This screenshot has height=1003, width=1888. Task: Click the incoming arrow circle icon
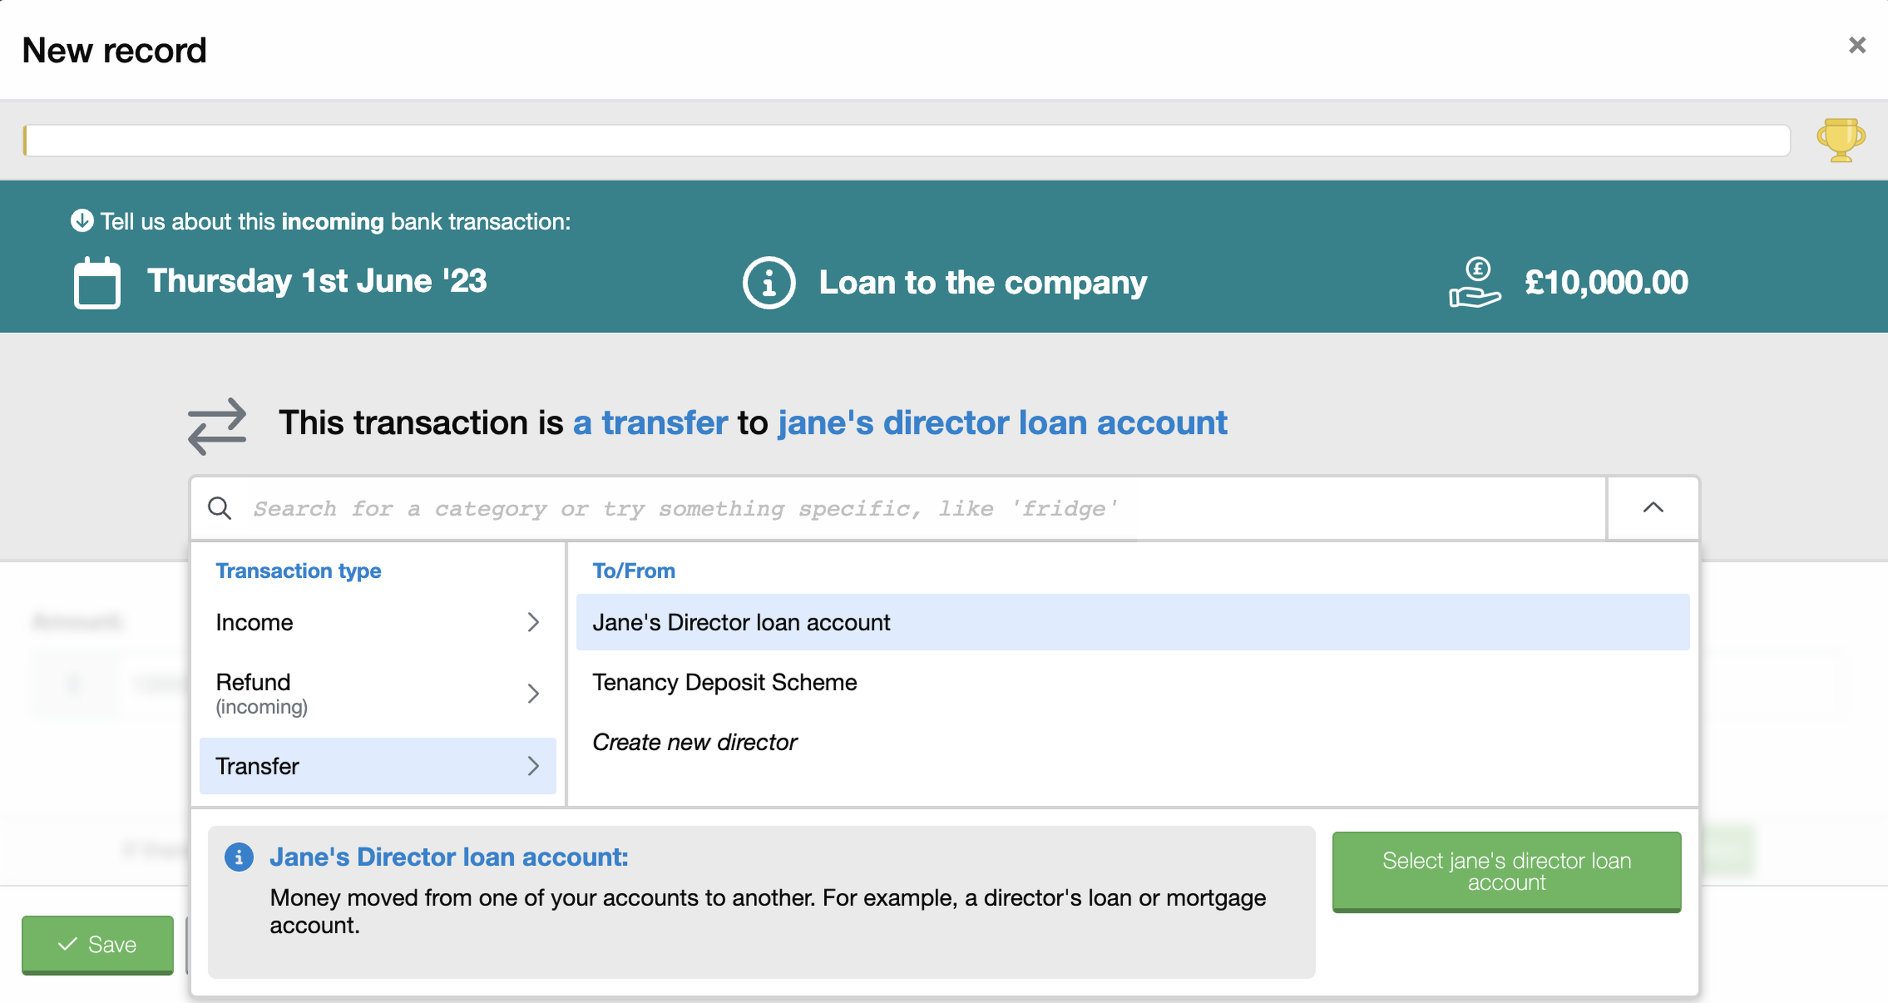click(x=82, y=221)
